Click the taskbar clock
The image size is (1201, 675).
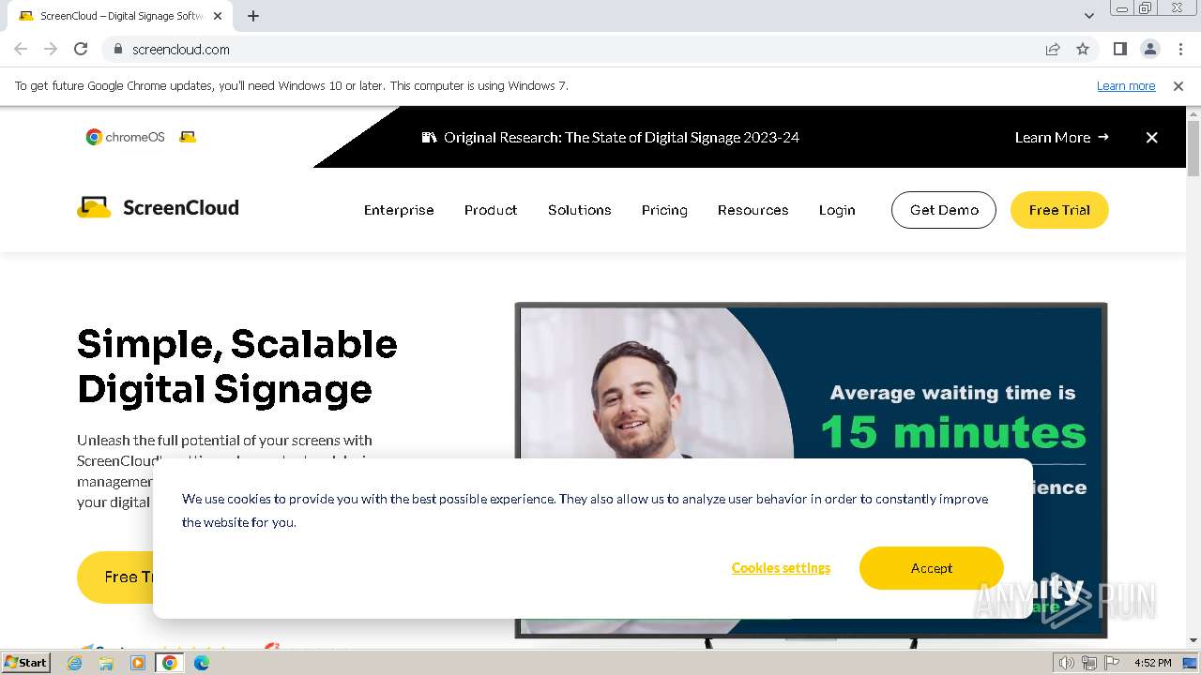[1152, 663]
